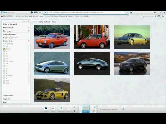Go forward with the gray forward arrow
The image size is (166, 124).
pyautogui.click(x=40, y=12)
